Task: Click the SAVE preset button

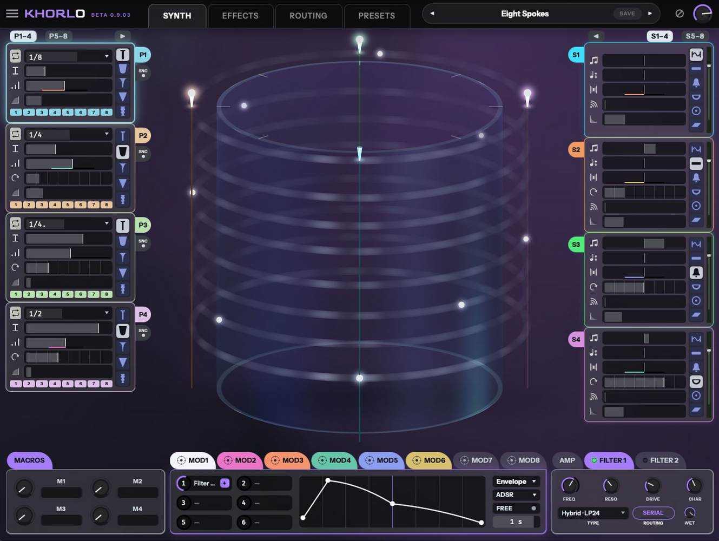Action: coord(627,14)
